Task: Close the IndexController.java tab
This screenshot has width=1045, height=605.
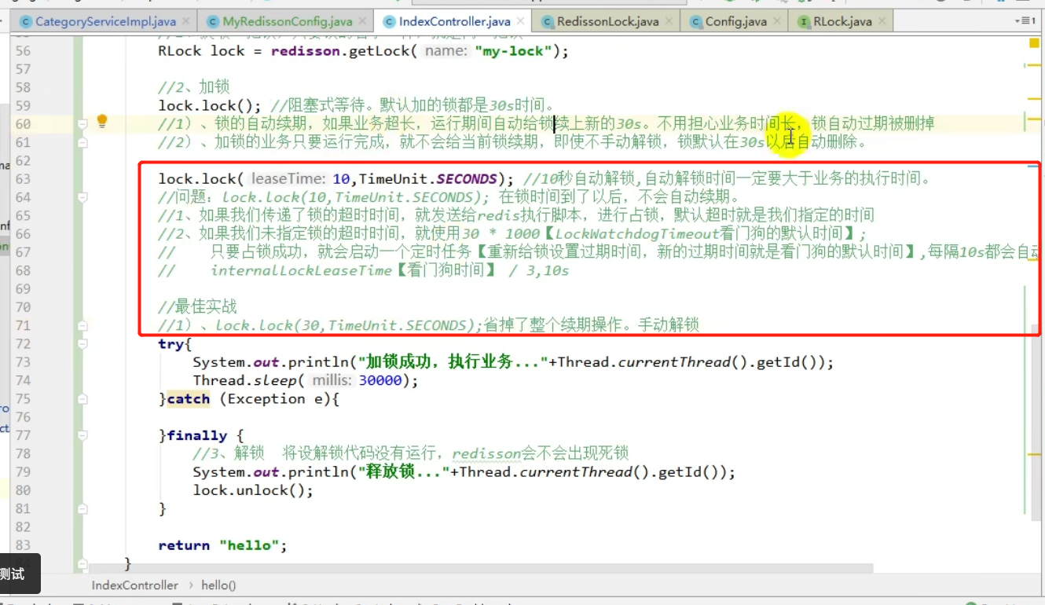Action: [x=522, y=21]
